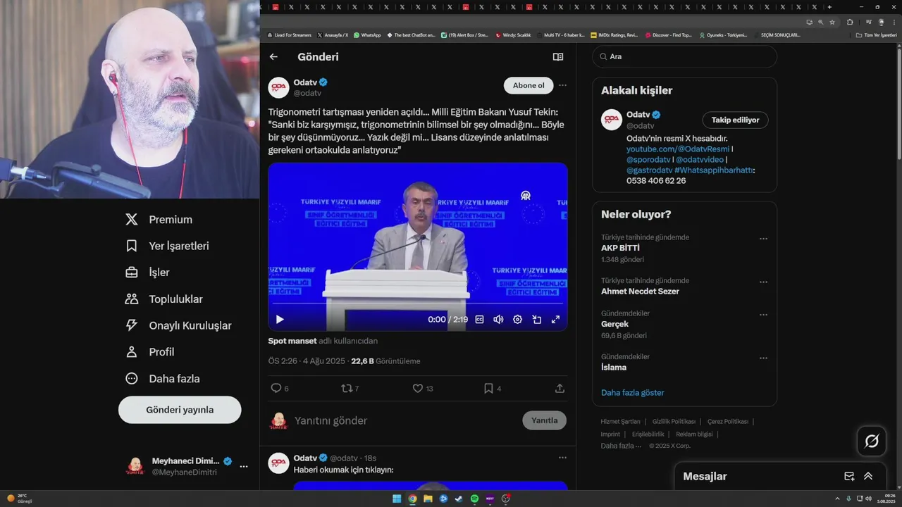Screen dimensions: 902x507
Task: Open File Explorer from taskbar
Action: 428,499
